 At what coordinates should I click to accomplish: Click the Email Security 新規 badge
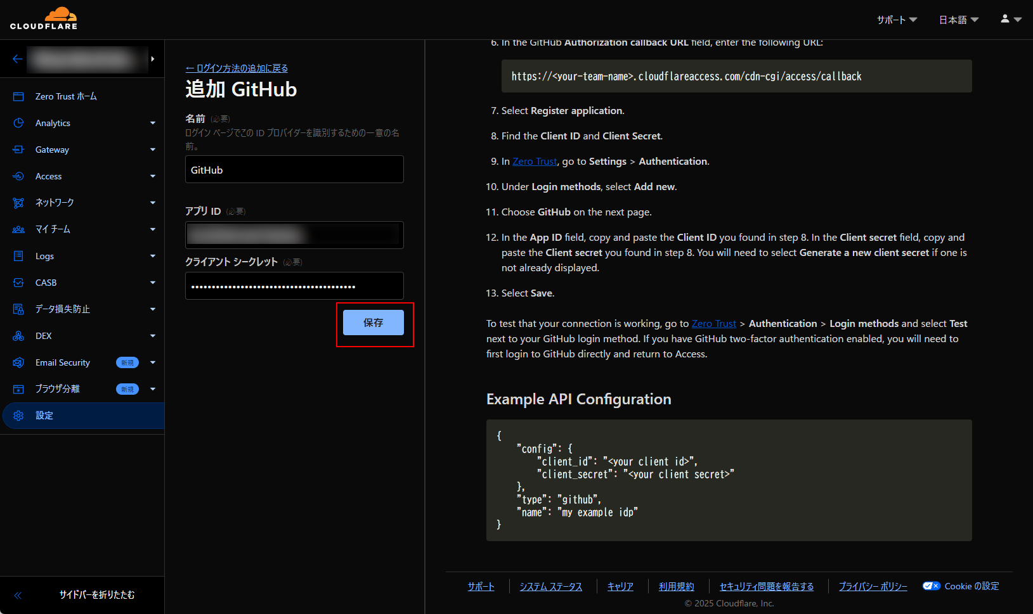tap(127, 362)
